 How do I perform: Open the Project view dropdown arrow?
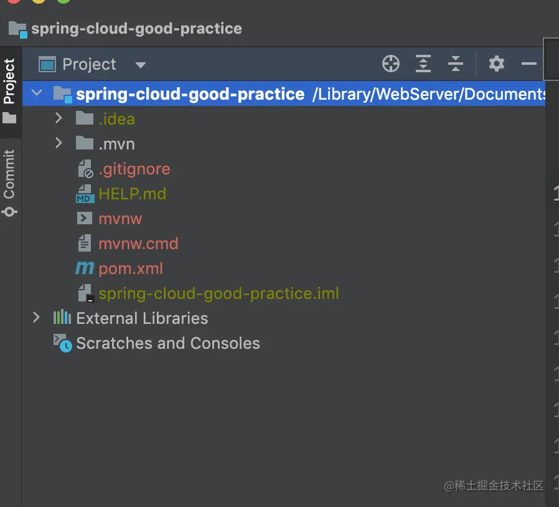pos(141,65)
